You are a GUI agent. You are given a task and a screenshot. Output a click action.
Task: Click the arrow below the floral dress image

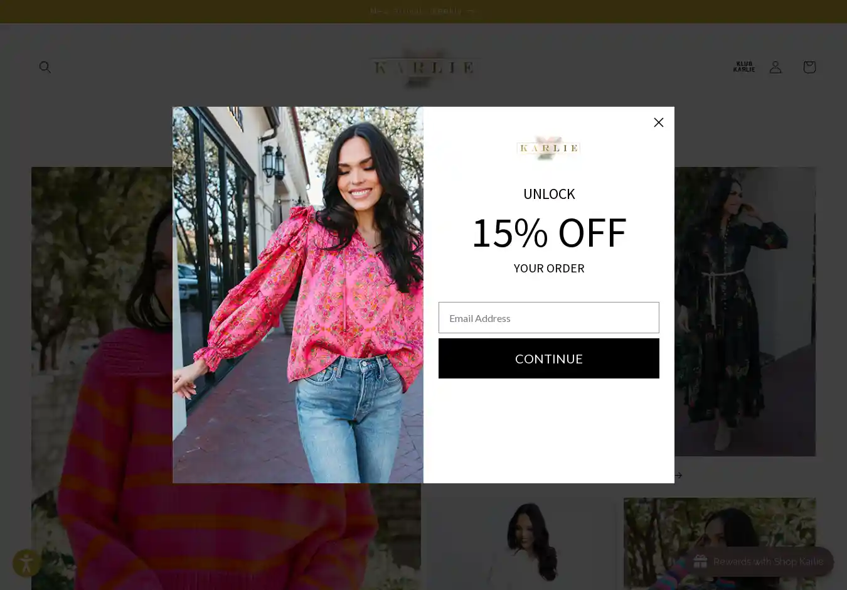pyautogui.click(x=678, y=475)
